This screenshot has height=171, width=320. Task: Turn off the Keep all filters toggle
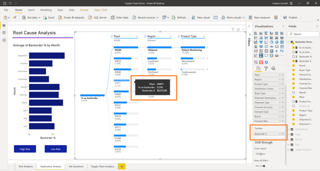[x=263, y=166]
